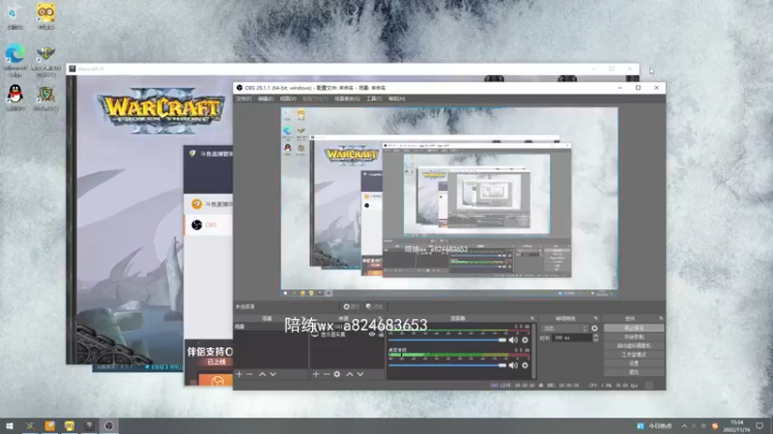Image resolution: width=773 pixels, height=434 pixels.
Task: Pop out the audio mixer dock
Action: coord(532,318)
